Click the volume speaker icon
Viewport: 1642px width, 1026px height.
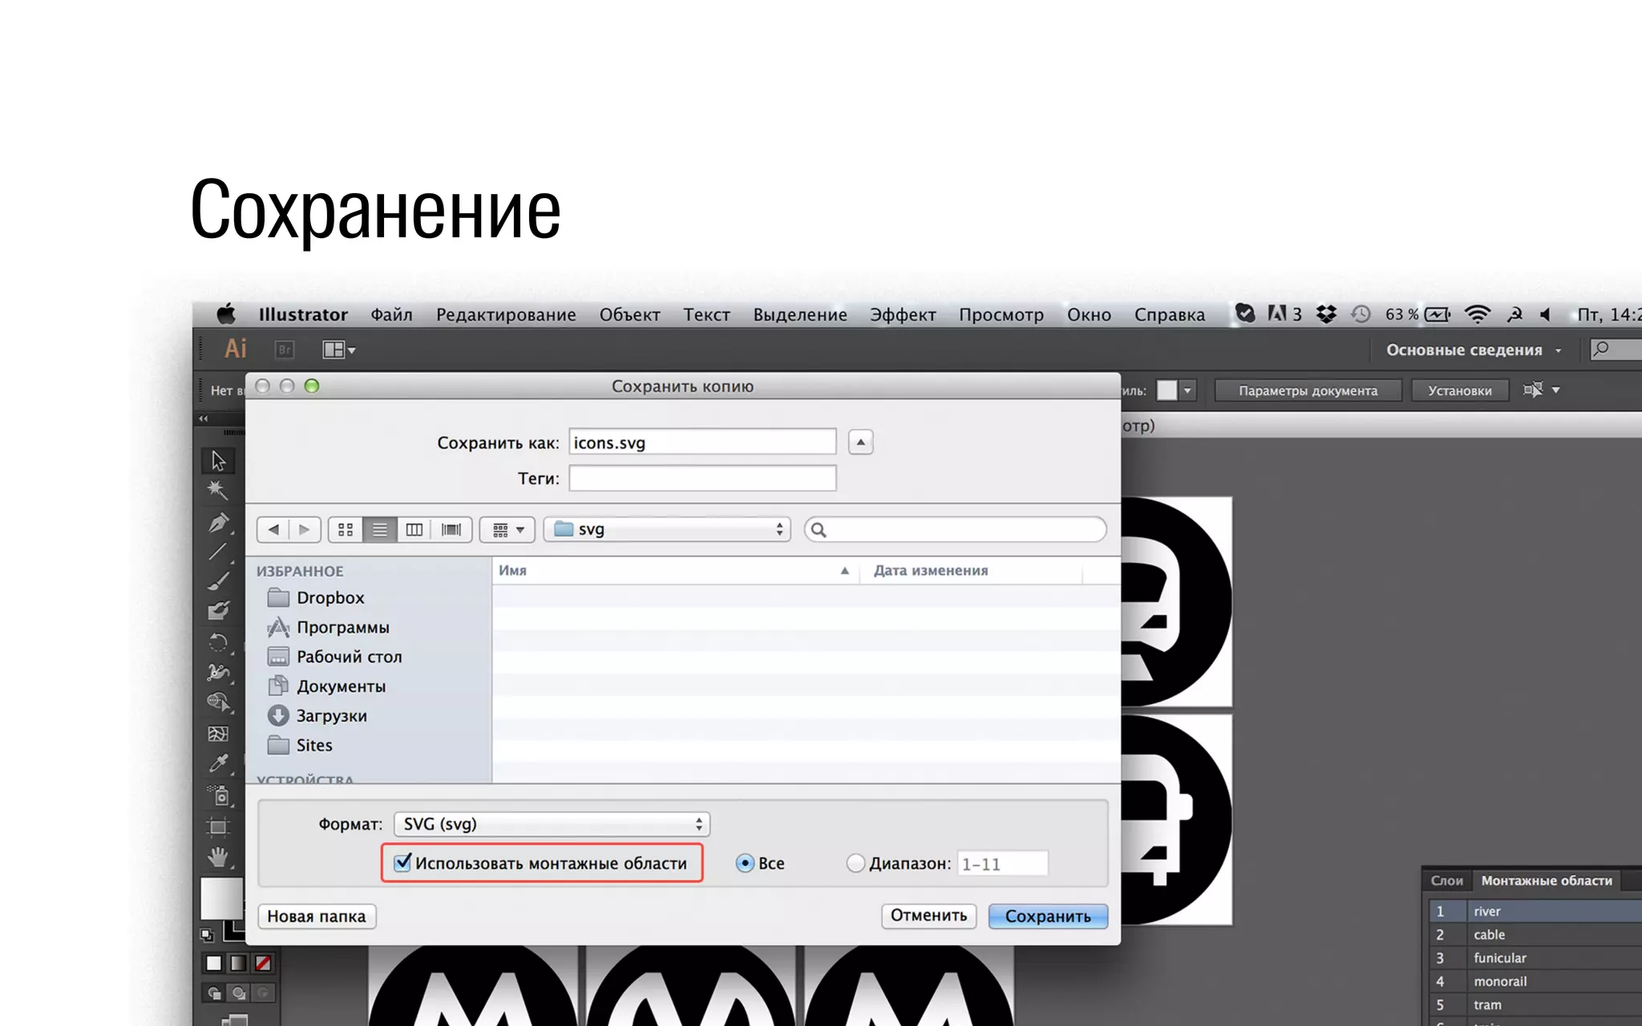tap(1545, 314)
